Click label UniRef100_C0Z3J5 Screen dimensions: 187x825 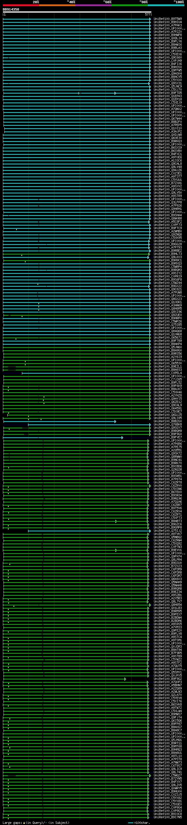click(168, 795)
